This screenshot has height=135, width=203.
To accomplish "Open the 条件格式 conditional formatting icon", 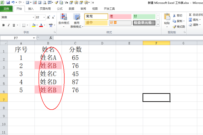I will point(64,17).
